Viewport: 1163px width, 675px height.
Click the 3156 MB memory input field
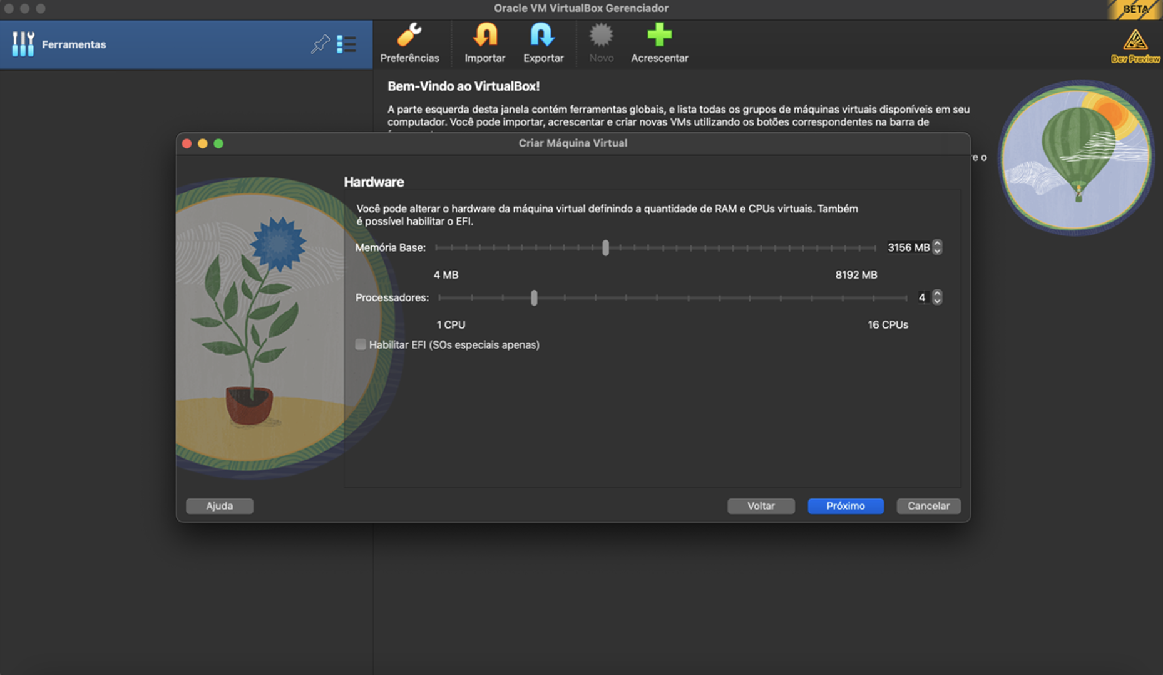coord(908,247)
